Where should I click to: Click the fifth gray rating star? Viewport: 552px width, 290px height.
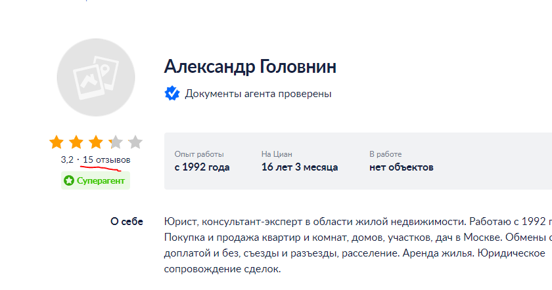[135, 142]
